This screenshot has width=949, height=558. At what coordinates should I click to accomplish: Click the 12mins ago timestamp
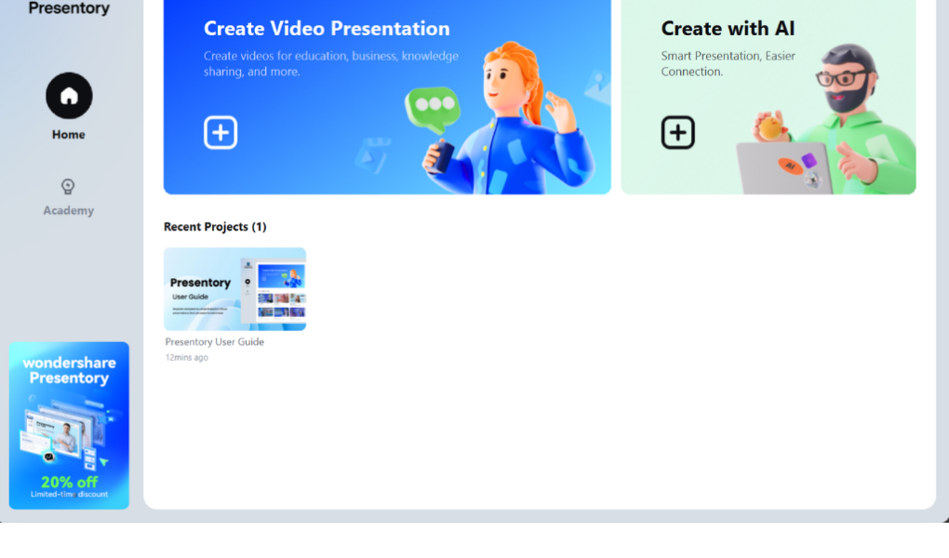[187, 358]
